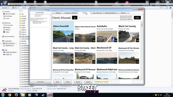Choose the Blackwood GP track thumbnail
The width and height of the screenshot is (173, 97).
point(107,58)
